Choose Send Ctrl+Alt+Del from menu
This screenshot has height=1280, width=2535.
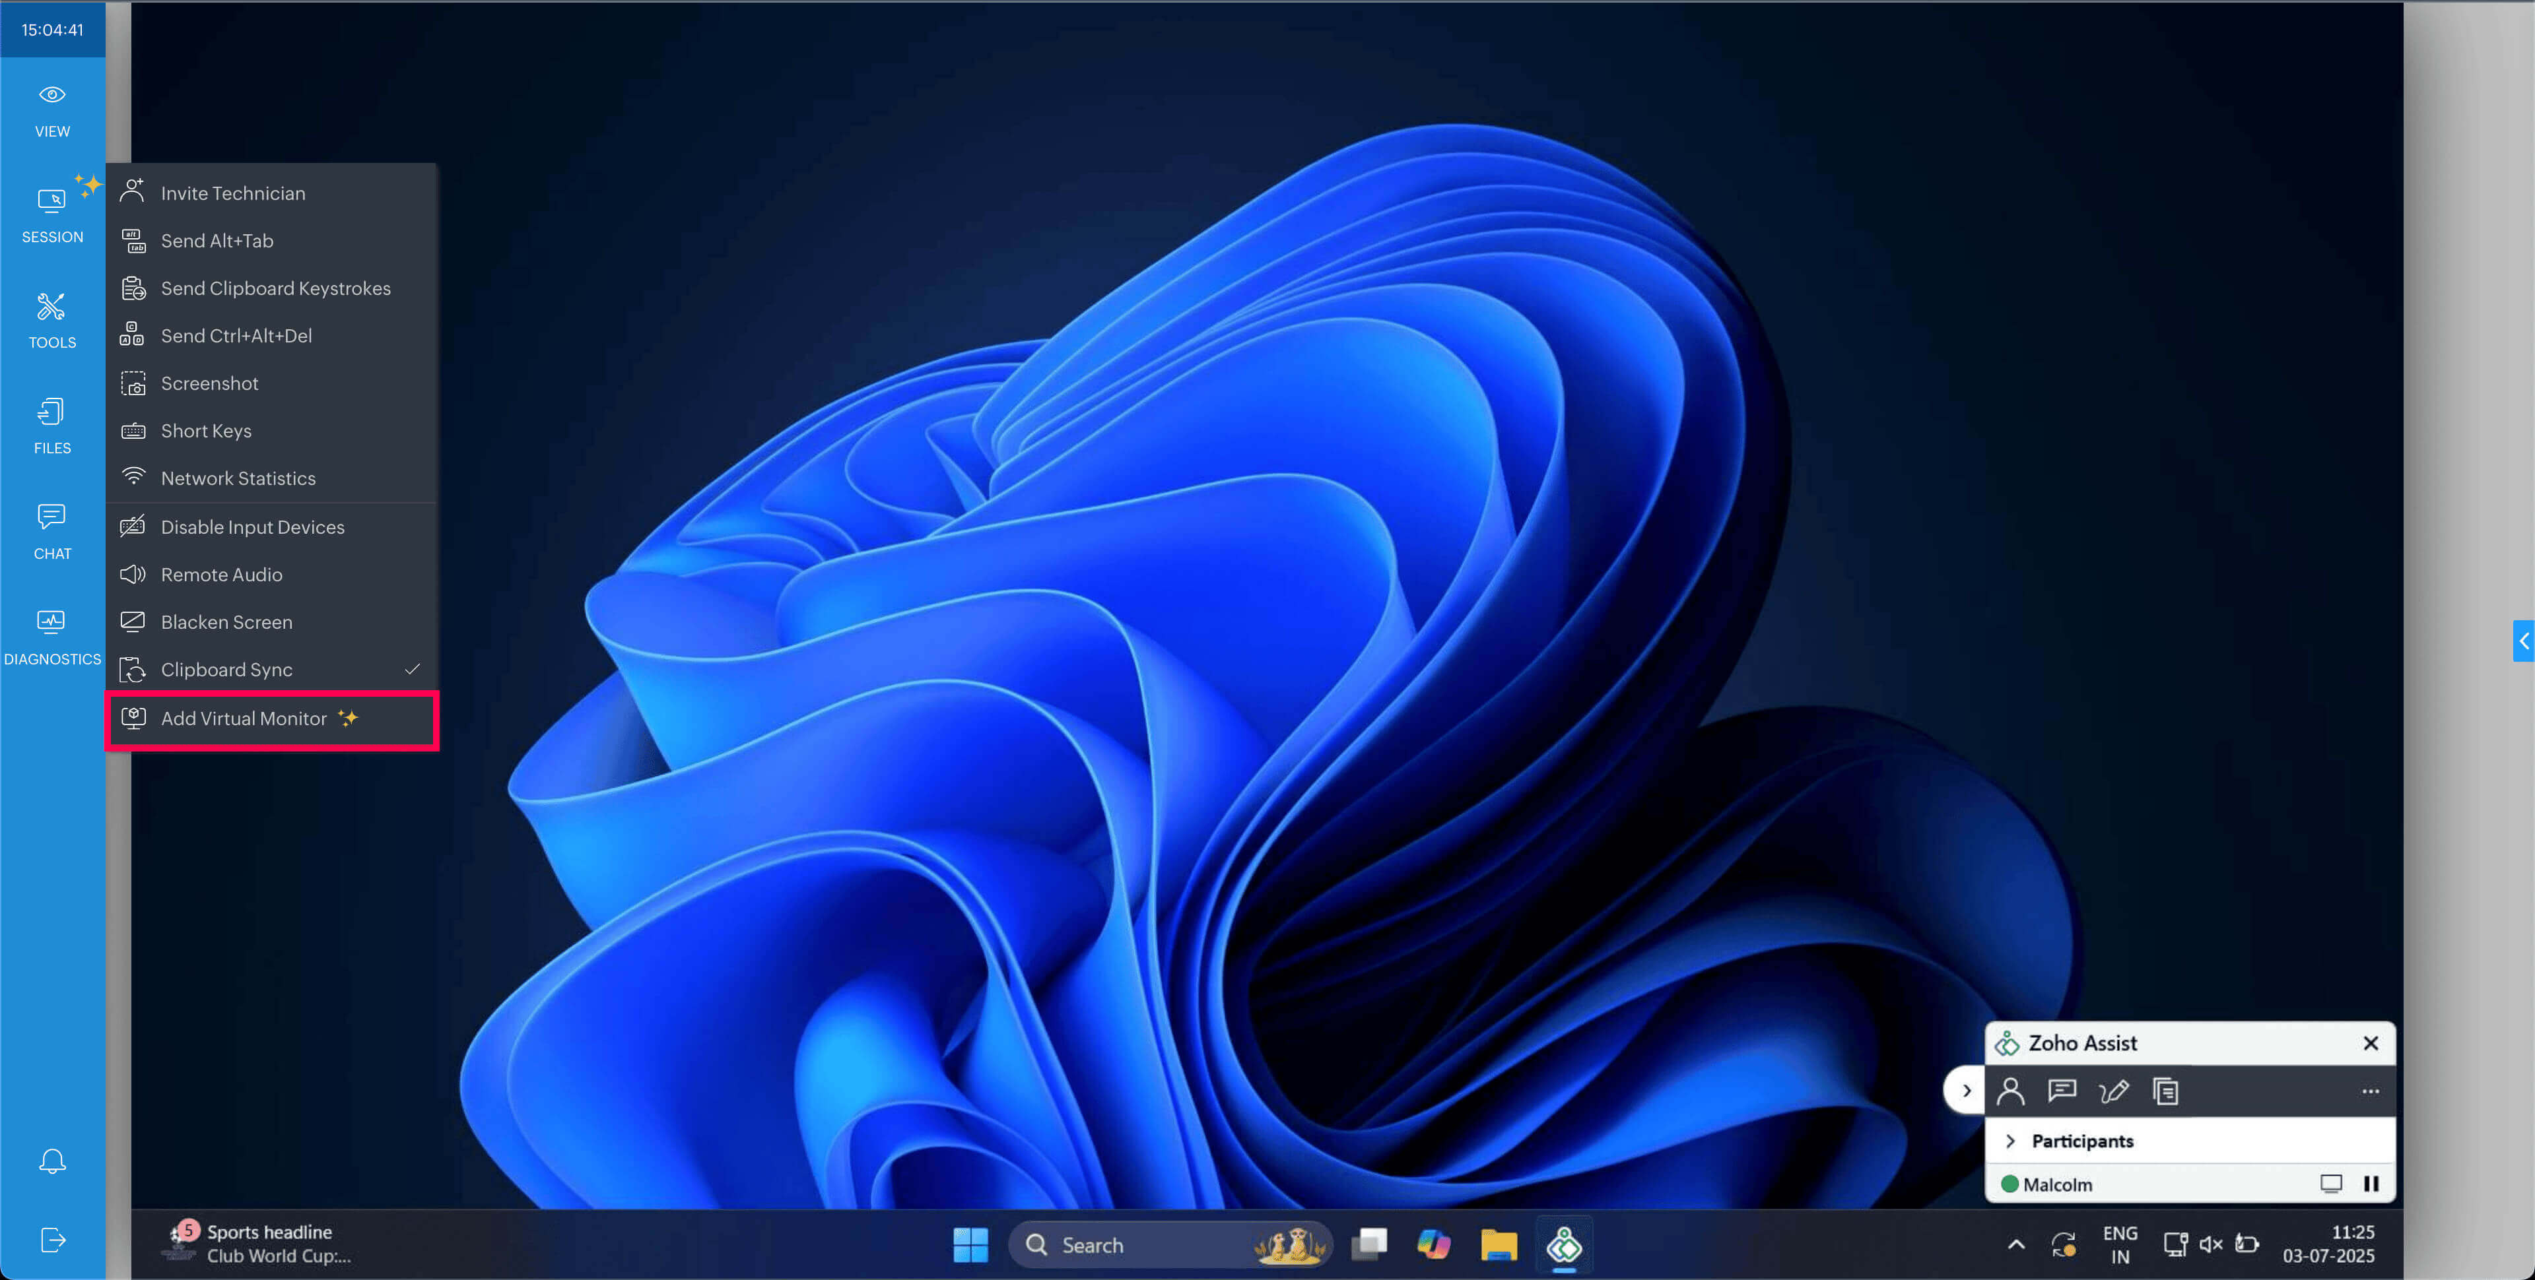click(236, 336)
